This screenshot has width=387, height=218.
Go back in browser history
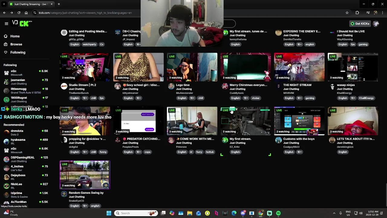(4, 13)
